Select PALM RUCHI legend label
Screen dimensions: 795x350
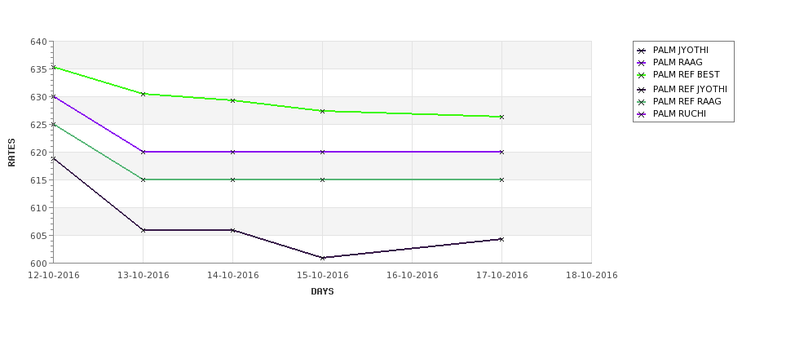coord(679,113)
